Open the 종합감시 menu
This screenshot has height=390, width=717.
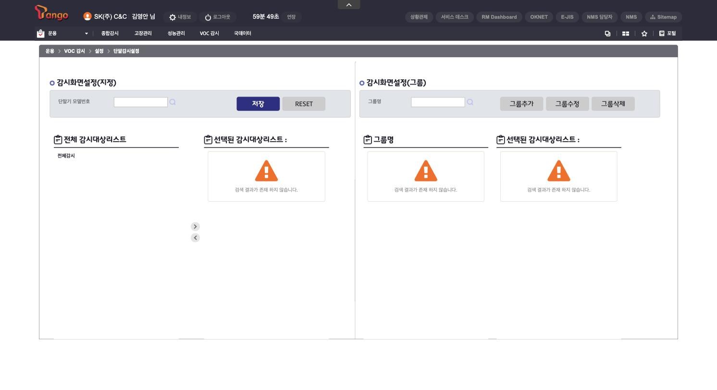pos(110,33)
